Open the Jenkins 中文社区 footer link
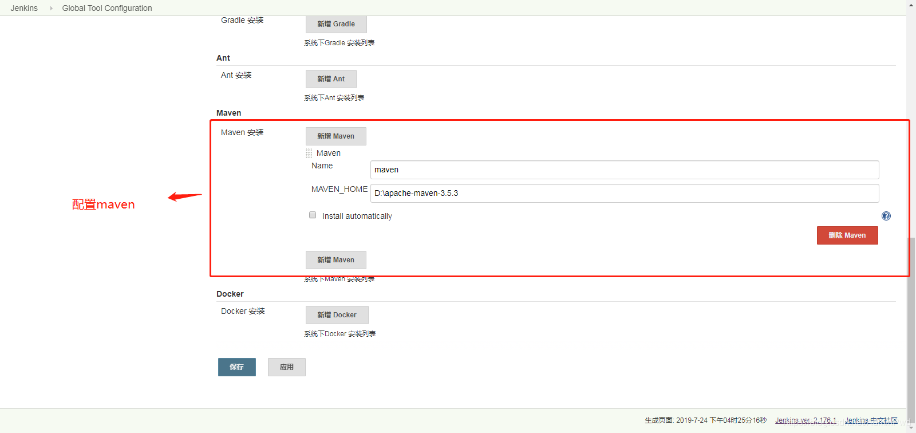The width and height of the screenshot is (916, 433). pyautogui.click(x=871, y=420)
